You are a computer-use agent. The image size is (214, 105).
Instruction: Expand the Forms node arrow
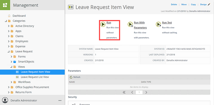(x=11, y=56)
